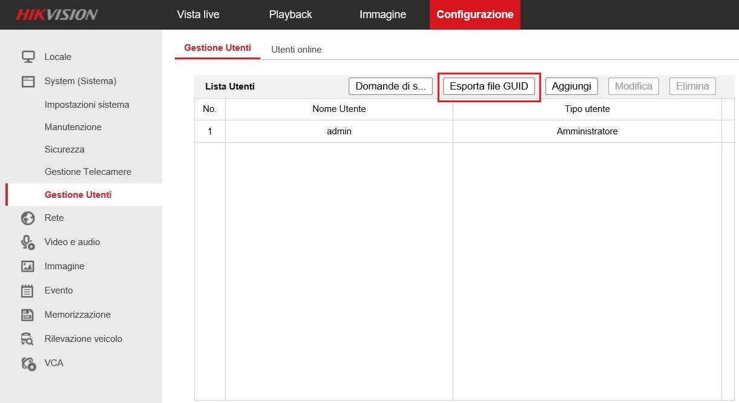Open the Vista live tab
Image resolution: width=739 pixels, height=403 pixels.
198,15
